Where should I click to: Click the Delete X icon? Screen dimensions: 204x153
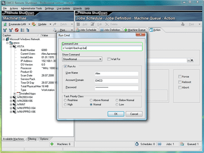coord(107,24)
